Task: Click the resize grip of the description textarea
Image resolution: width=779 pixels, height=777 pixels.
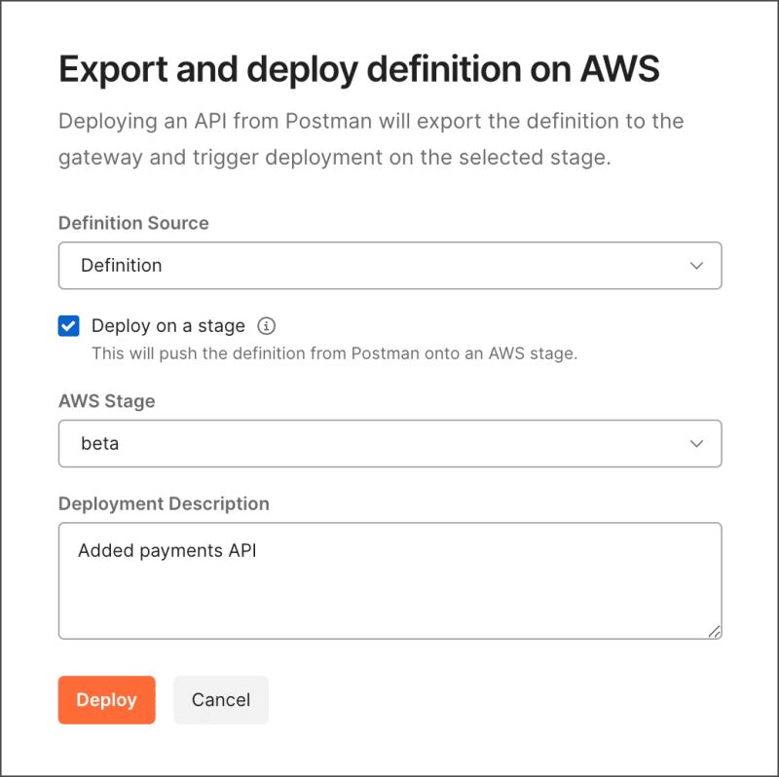Action: (714, 632)
